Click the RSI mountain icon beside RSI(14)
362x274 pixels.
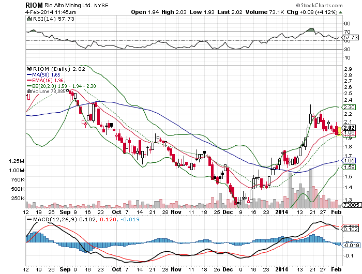[29, 19]
